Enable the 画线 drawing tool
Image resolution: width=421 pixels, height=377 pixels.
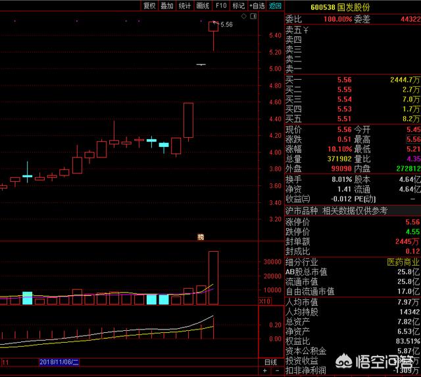pyautogui.click(x=203, y=5)
